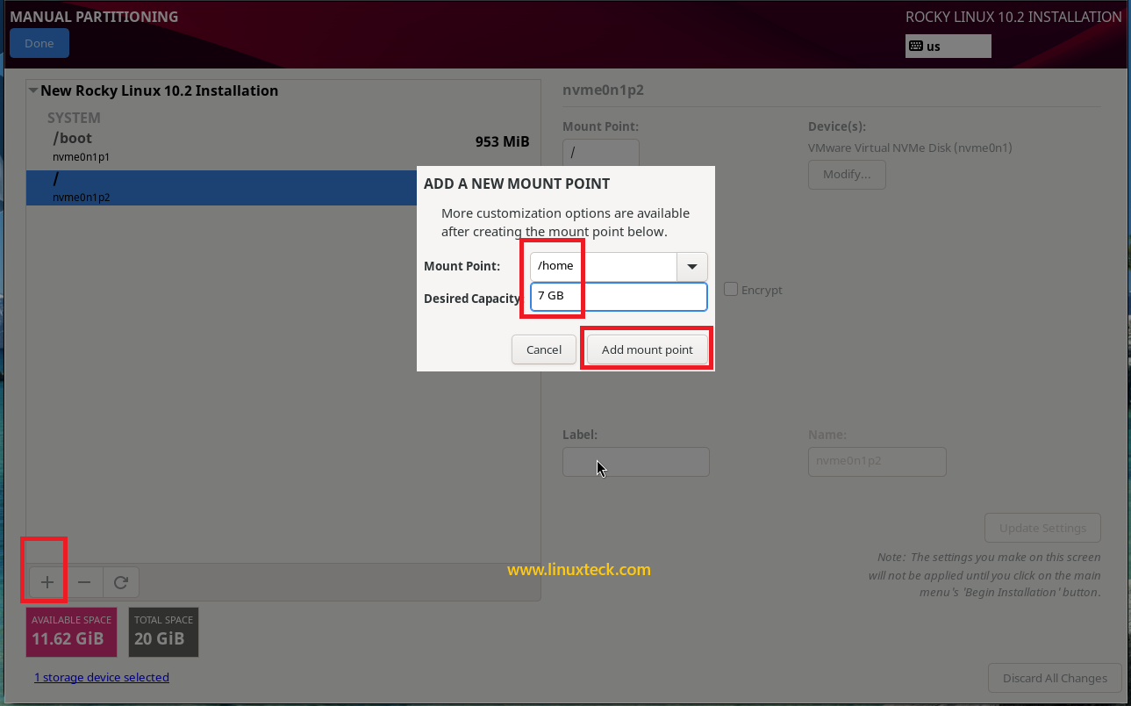Click the ROCKY LINUX 10.2 INSTALLATION heading
Screen dimensions: 1131x706
pos(1013,17)
